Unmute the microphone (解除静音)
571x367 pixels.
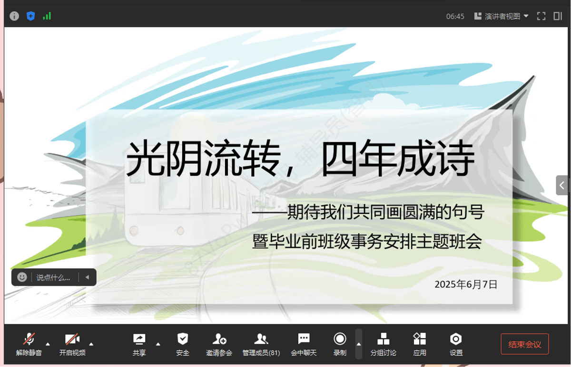click(x=29, y=344)
